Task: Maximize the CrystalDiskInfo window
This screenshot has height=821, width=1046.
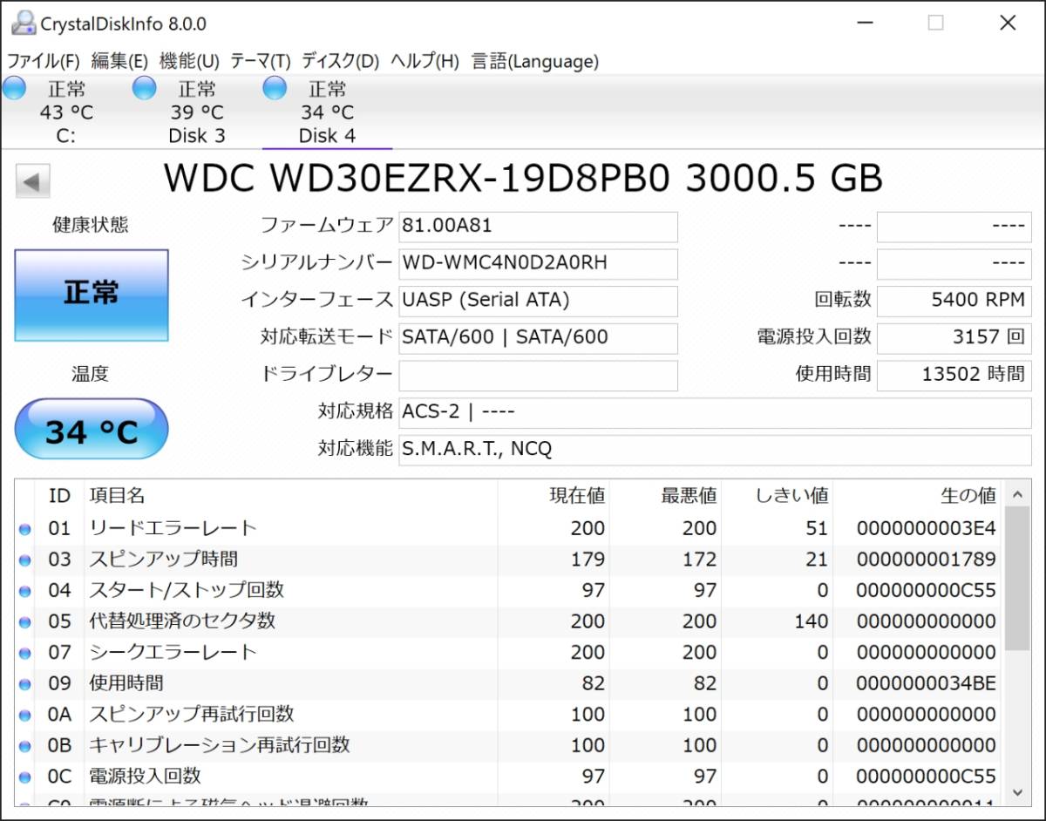Action: [935, 24]
